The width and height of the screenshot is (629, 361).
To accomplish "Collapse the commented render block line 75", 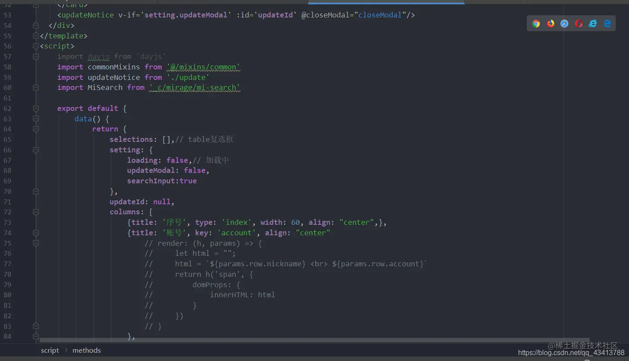I will coord(36,243).
